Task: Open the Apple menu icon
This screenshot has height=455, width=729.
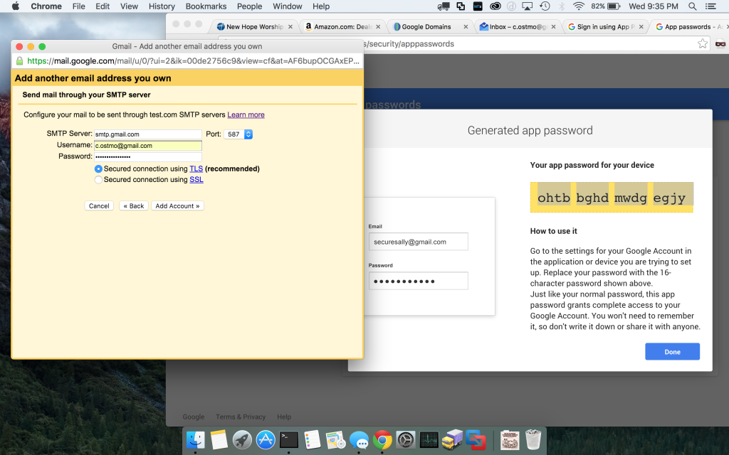Action: pyautogui.click(x=16, y=6)
